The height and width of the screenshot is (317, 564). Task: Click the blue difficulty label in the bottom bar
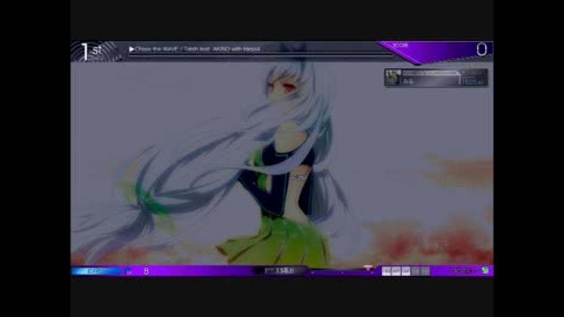96,271
